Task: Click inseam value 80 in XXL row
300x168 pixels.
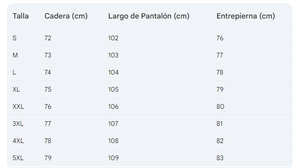Action: (x=220, y=106)
